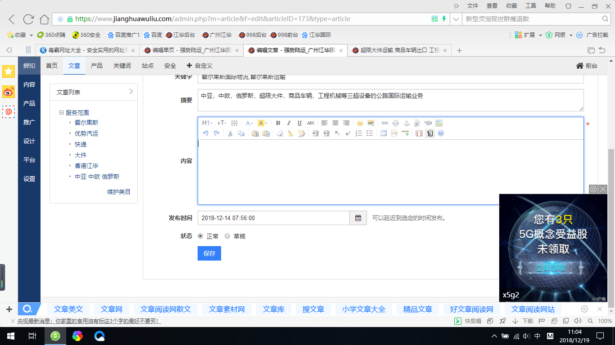
Task: Insert an emoticon from the editor toolbar
Action: tap(360, 123)
